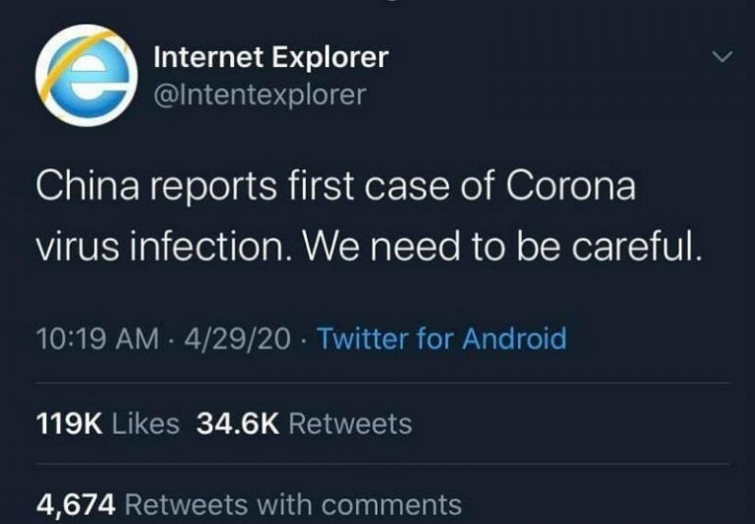Visit the @Intentexplorer handle
755x524 pixels.
(x=260, y=95)
